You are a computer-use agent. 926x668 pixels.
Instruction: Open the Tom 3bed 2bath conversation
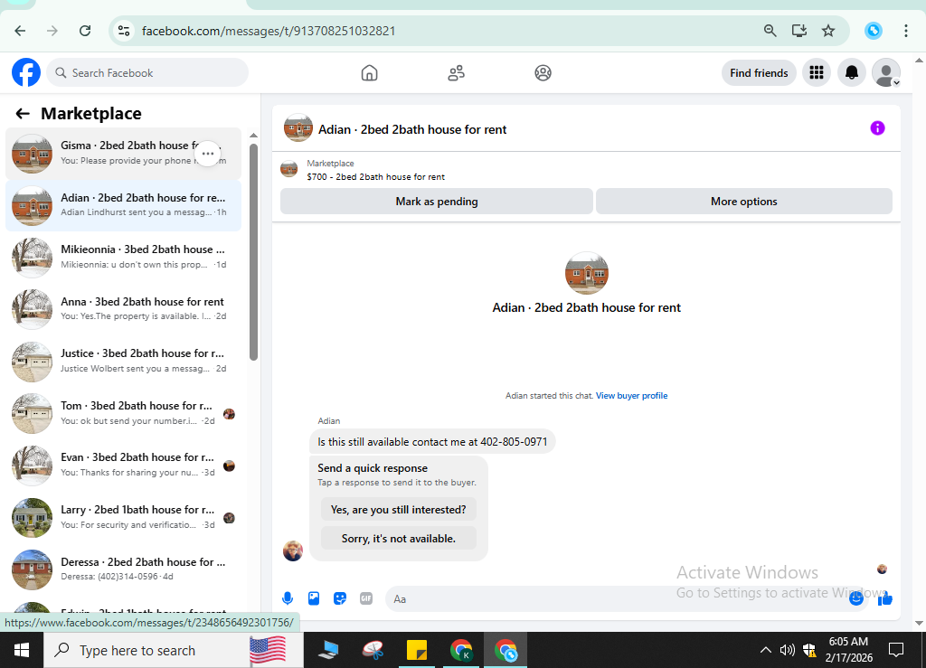click(x=123, y=413)
